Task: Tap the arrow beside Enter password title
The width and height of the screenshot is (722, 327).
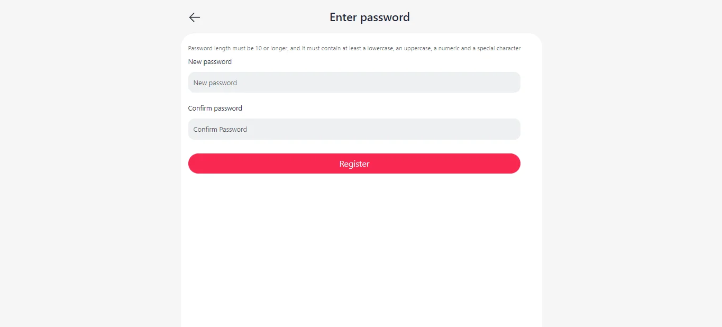Action: [194, 17]
